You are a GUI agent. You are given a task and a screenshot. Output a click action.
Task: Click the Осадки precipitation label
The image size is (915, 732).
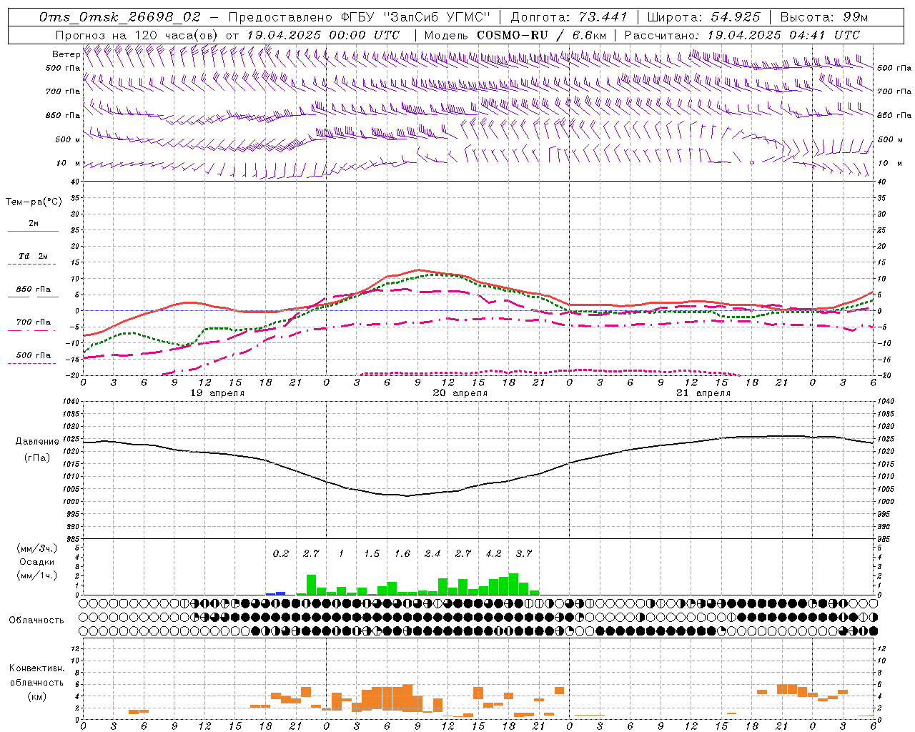(x=36, y=562)
